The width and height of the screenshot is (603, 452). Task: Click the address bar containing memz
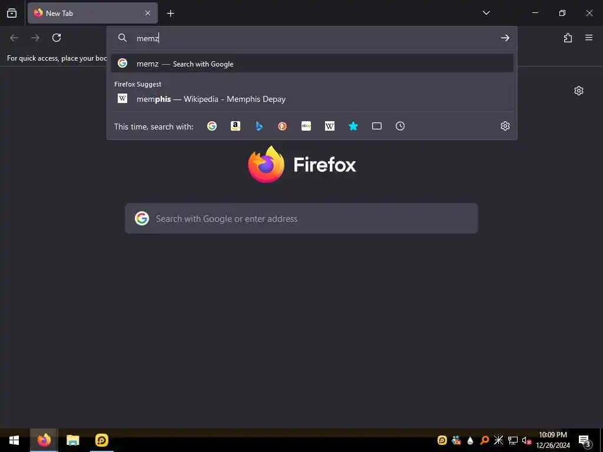pos(312,38)
